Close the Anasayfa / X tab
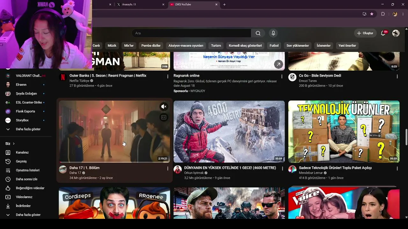The height and width of the screenshot is (229, 408). point(164,4)
